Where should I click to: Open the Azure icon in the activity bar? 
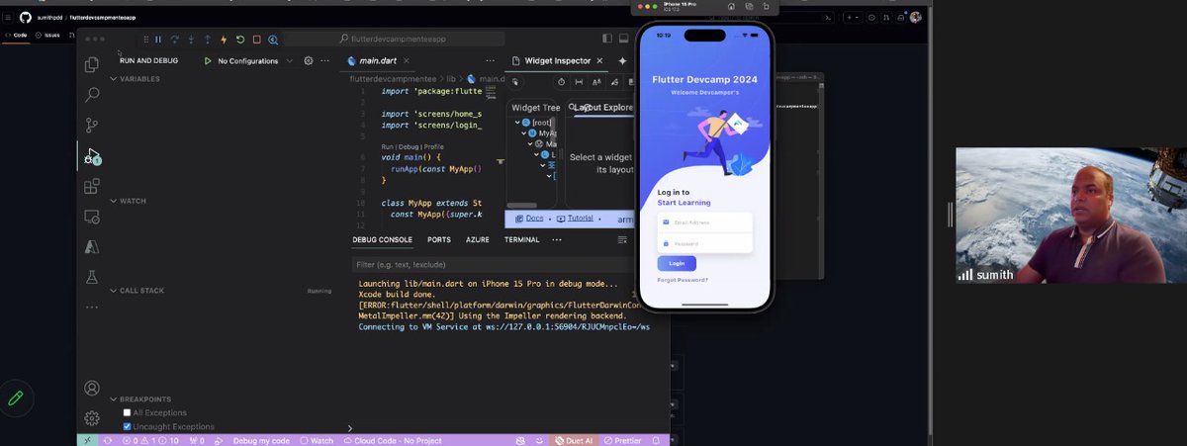(92, 247)
